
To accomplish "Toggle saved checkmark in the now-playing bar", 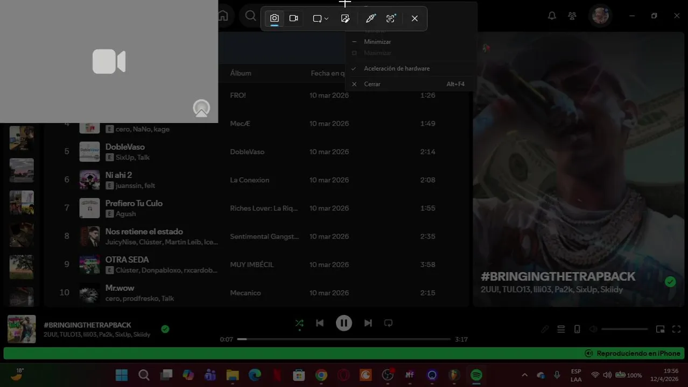I will pyautogui.click(x=165, y=329).
